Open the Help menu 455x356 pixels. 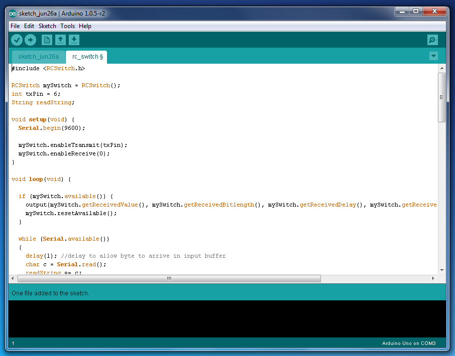pos(85,26)
